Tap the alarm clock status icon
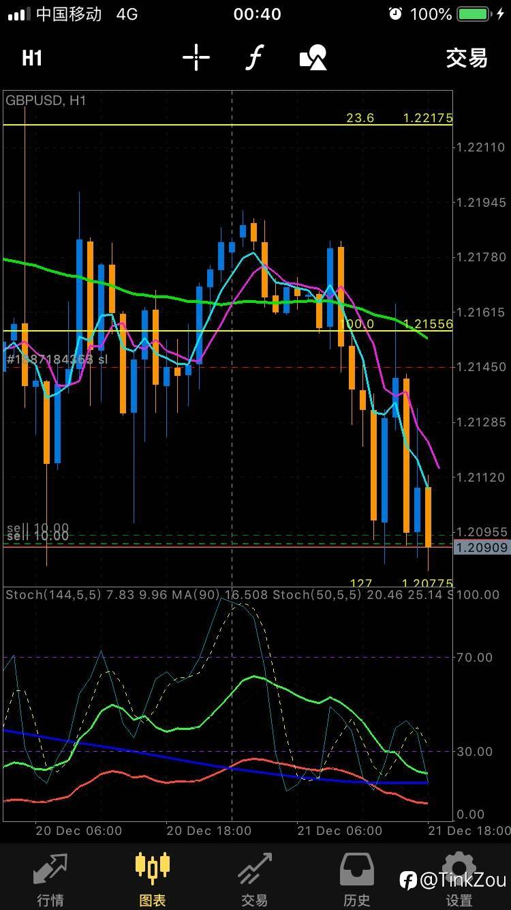Image resolution: width=511 pixels, height=910 pixels. [x=395, y=14]
